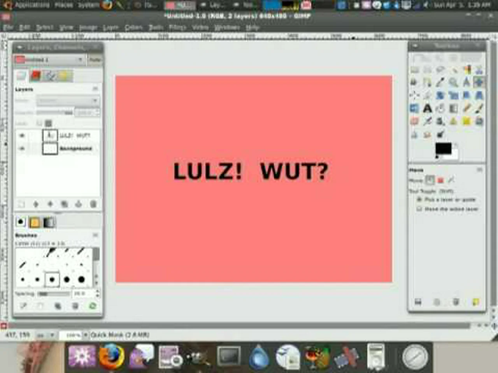Select the Dodge/Burn tool
Viewport: 498px width, 373px height.
(x=440, y=134)
